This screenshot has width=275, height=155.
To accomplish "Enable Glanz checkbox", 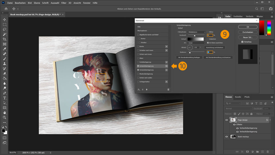I will click(138, 58).
